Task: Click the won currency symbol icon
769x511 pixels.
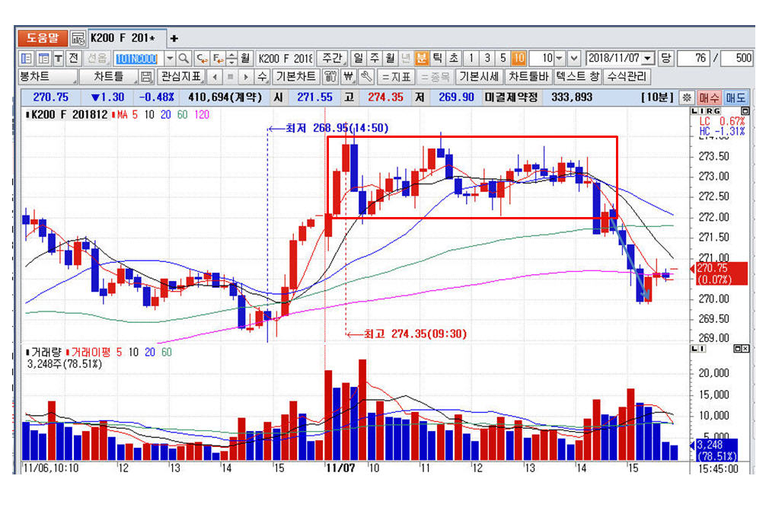Action: 348,77
